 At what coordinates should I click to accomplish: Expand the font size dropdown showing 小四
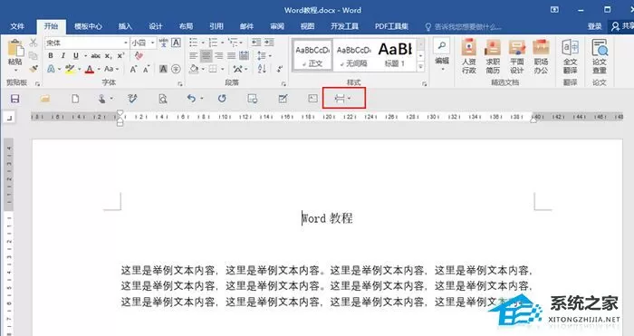(153, 43)
